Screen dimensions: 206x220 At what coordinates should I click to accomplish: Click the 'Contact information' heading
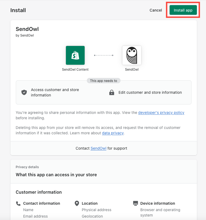click(42, 203)
